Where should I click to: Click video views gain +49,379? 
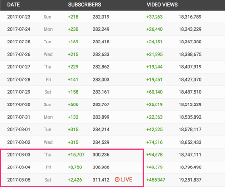pos(155,167)
